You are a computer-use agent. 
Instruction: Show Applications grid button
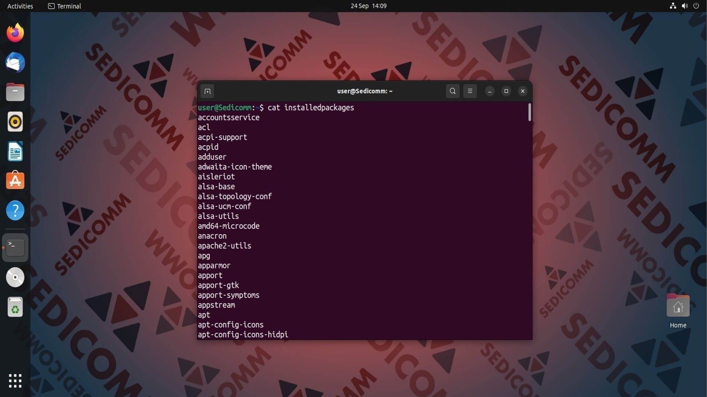(15, 381)
